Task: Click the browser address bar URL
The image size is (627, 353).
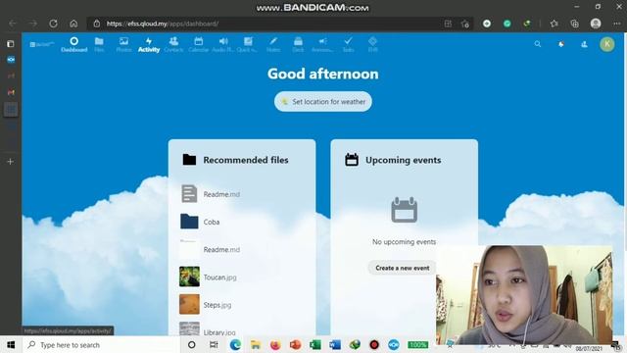Action: (163, 24)
